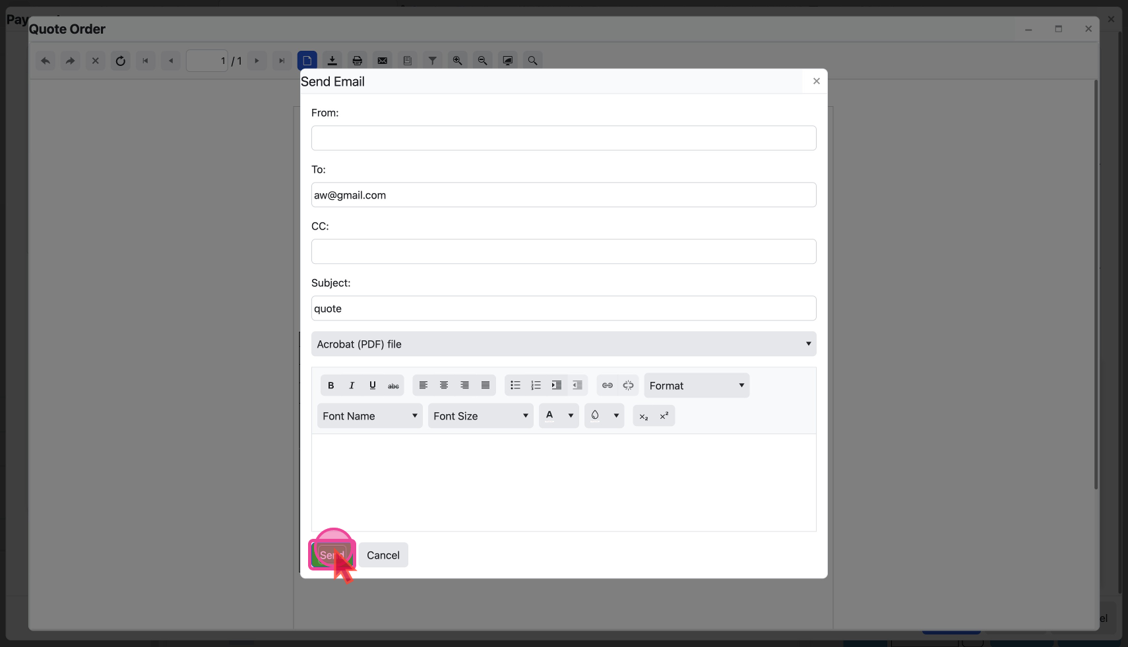This screenshot has width=1128, height=647.
Task: Click the zoom out magnifier icon
Action: (x=482, y=60)
